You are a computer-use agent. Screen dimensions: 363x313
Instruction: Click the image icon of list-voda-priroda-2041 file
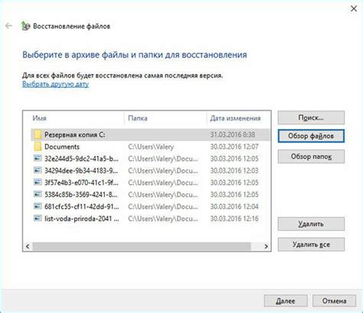point(38,219)
